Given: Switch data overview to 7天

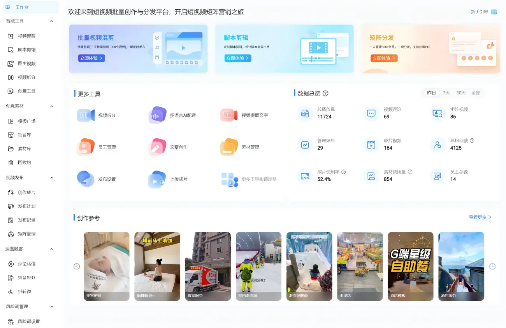Looking at the screenshot, I should (x=446, y=93).
